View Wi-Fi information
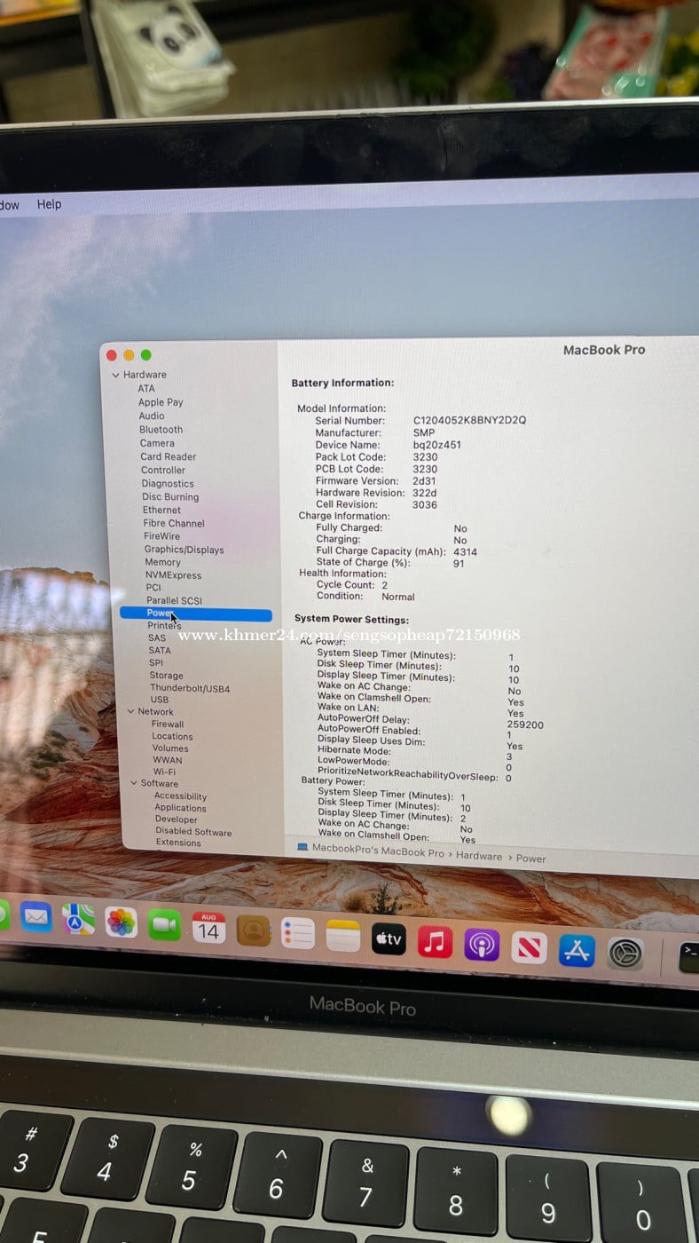699x1243 pixels. coord(164,772)
